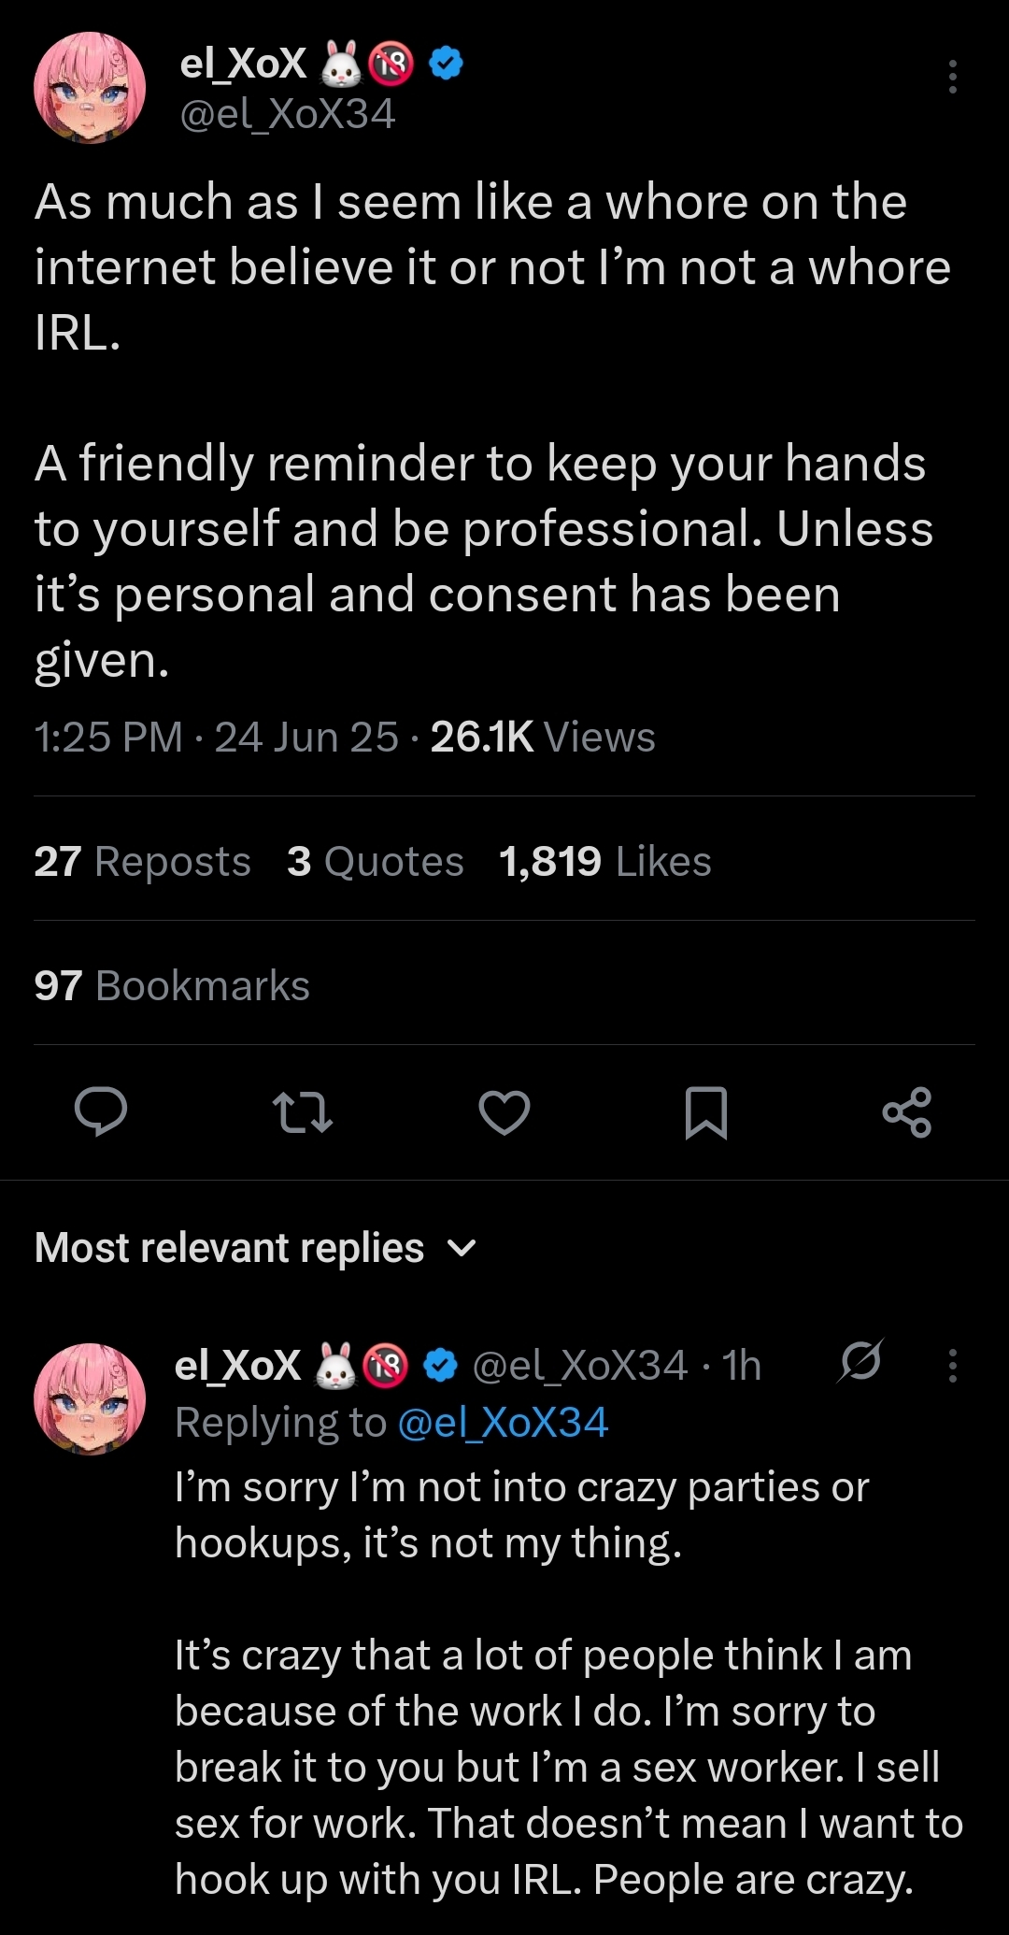1009x1935 pixels.
Task: Open reply's three-dot more menu
Action: coord(952,1365)
